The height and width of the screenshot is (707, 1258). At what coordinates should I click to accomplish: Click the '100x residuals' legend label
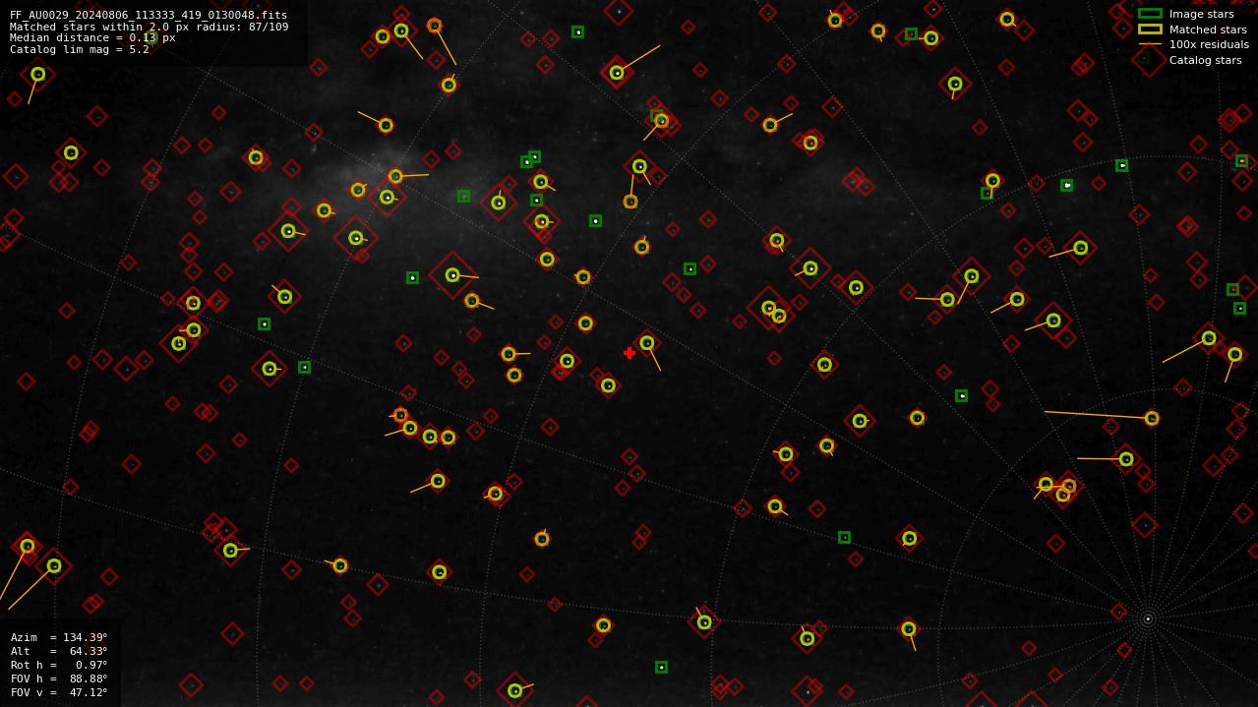[x=1209, y=44]
